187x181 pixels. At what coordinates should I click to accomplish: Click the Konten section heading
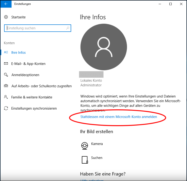(9, 43)
